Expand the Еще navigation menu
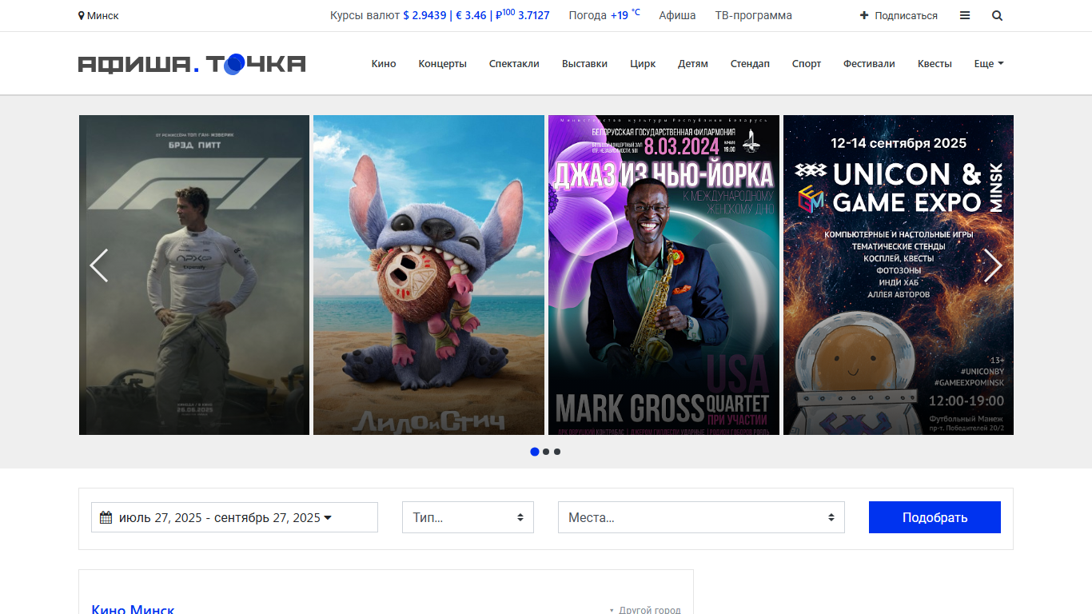 pyautogui.click(x=989, y=64)
